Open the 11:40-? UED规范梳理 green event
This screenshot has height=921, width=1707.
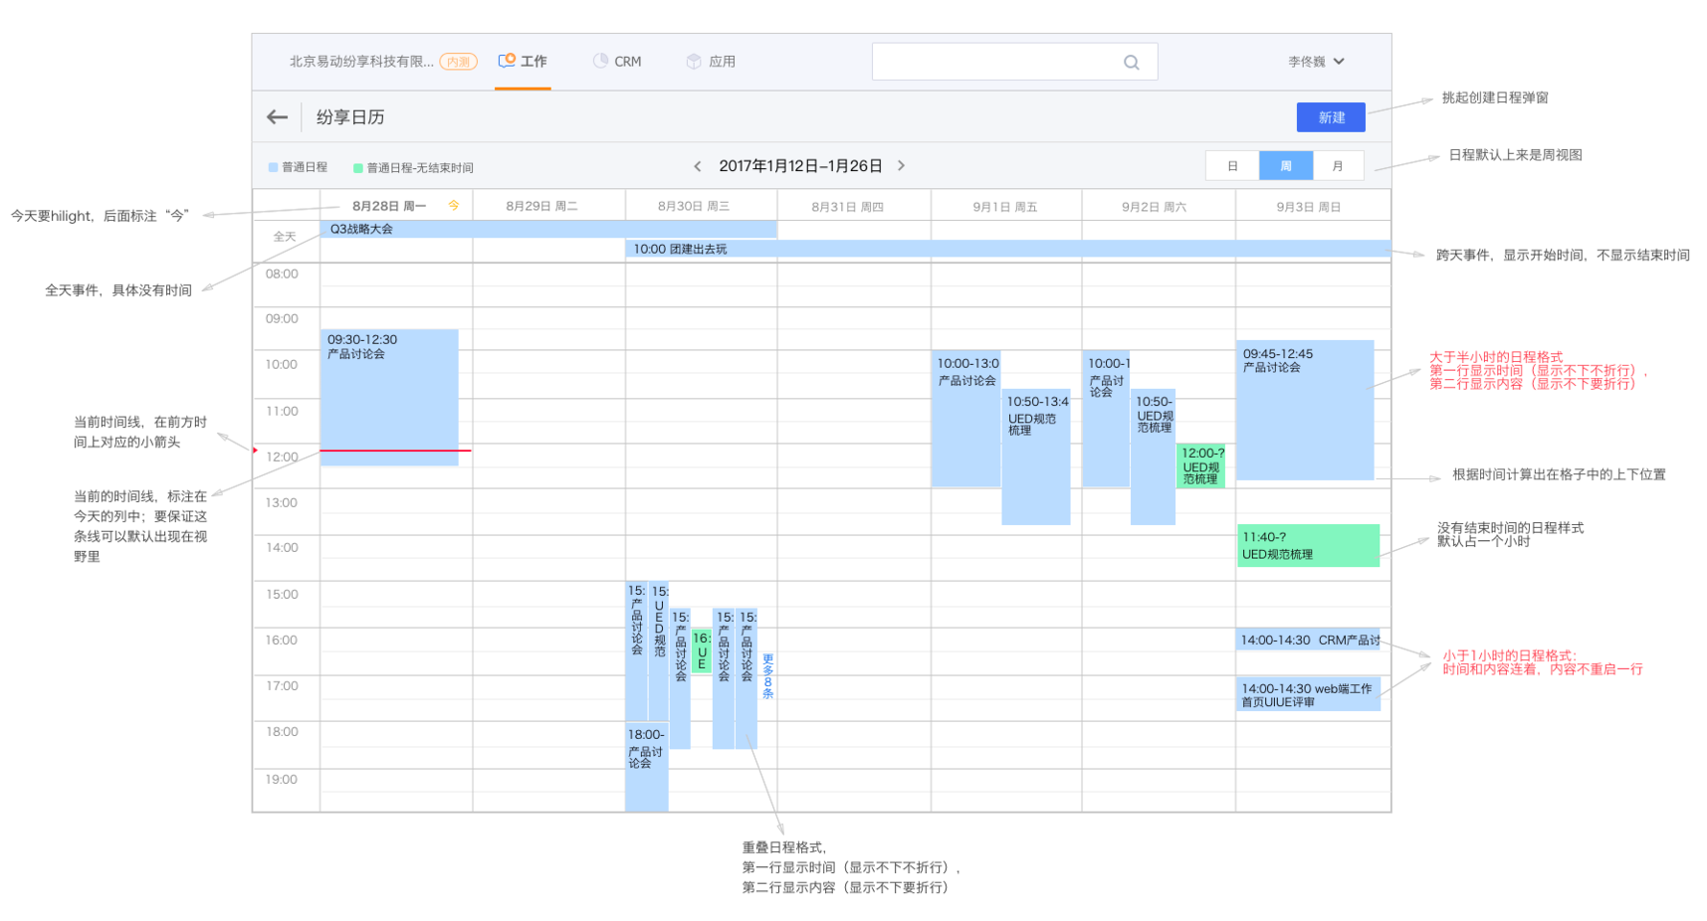coord(1308,545)
